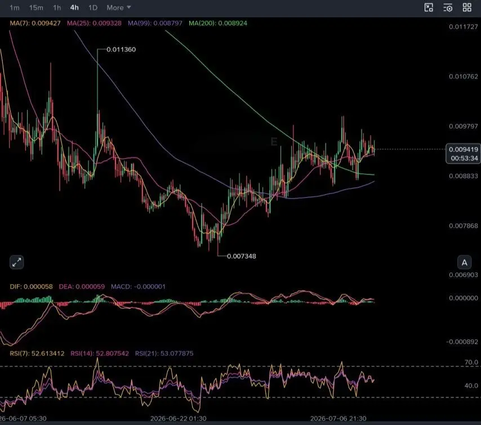481x425 pixels.
Task: Switch to the 1D timeframe
Action: (93, 8)
